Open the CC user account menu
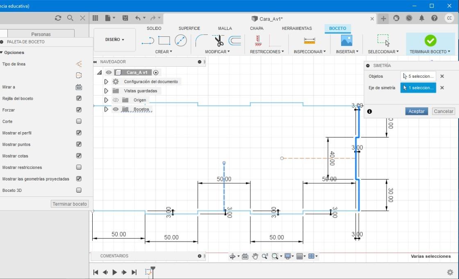This screenshot has height=279, width=459. pos(449,18)
